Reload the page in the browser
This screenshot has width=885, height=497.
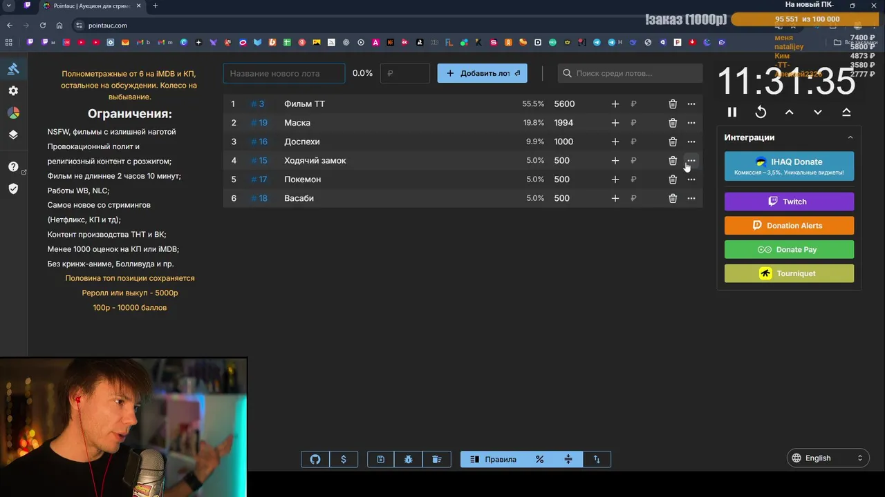(x=43, y=26)
